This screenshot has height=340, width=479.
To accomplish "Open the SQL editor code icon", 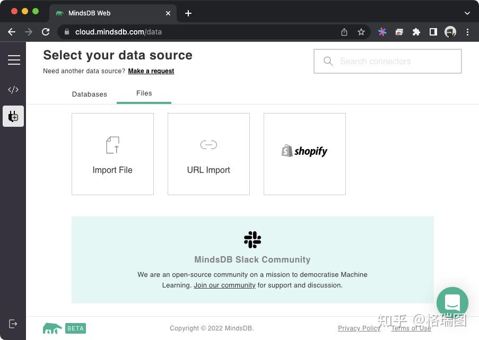I will coord(13,90).
